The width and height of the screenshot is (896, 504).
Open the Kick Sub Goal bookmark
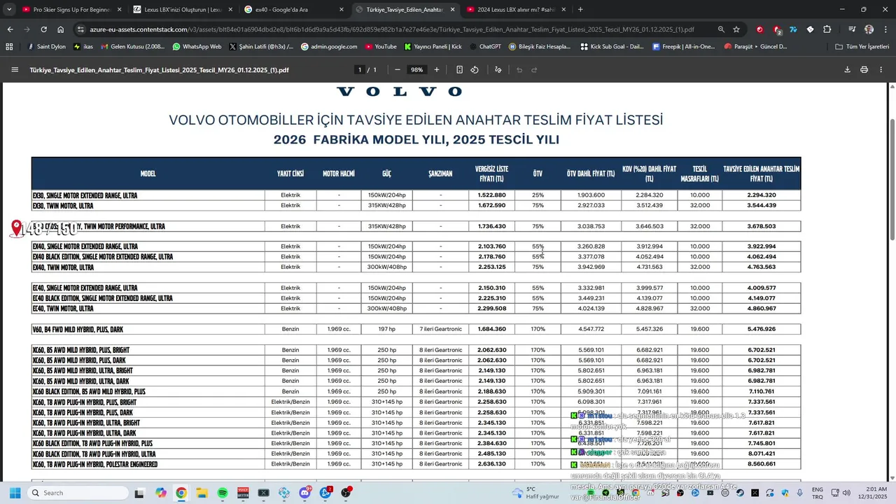612,46
